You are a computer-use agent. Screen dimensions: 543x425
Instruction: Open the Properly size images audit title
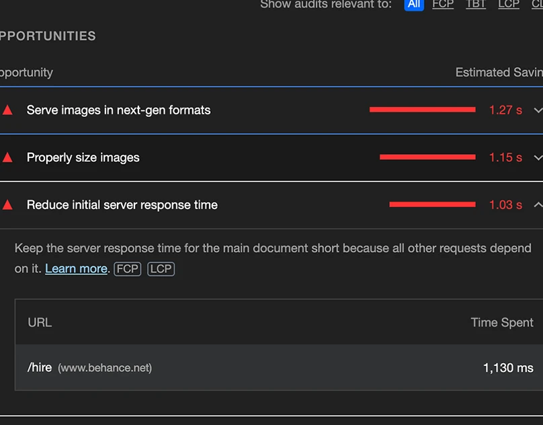pos(83,157)
